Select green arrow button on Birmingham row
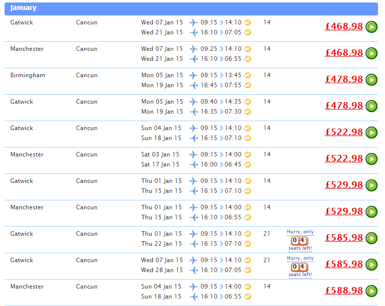 pyautogui.click(x=372, y=80)
